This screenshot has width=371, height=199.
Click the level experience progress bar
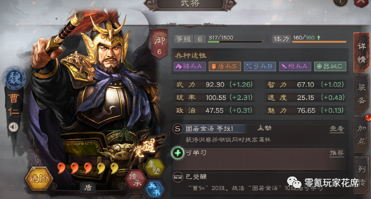(x=235, y=42)
